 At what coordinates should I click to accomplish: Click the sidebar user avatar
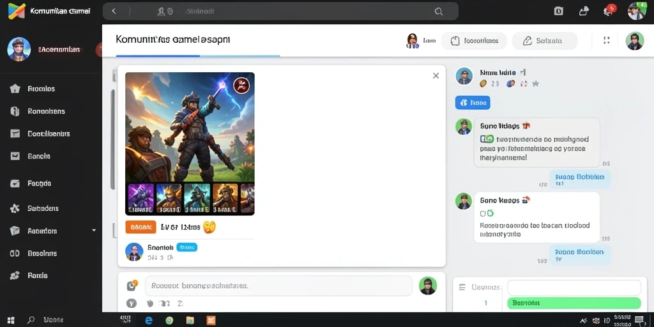19,49
